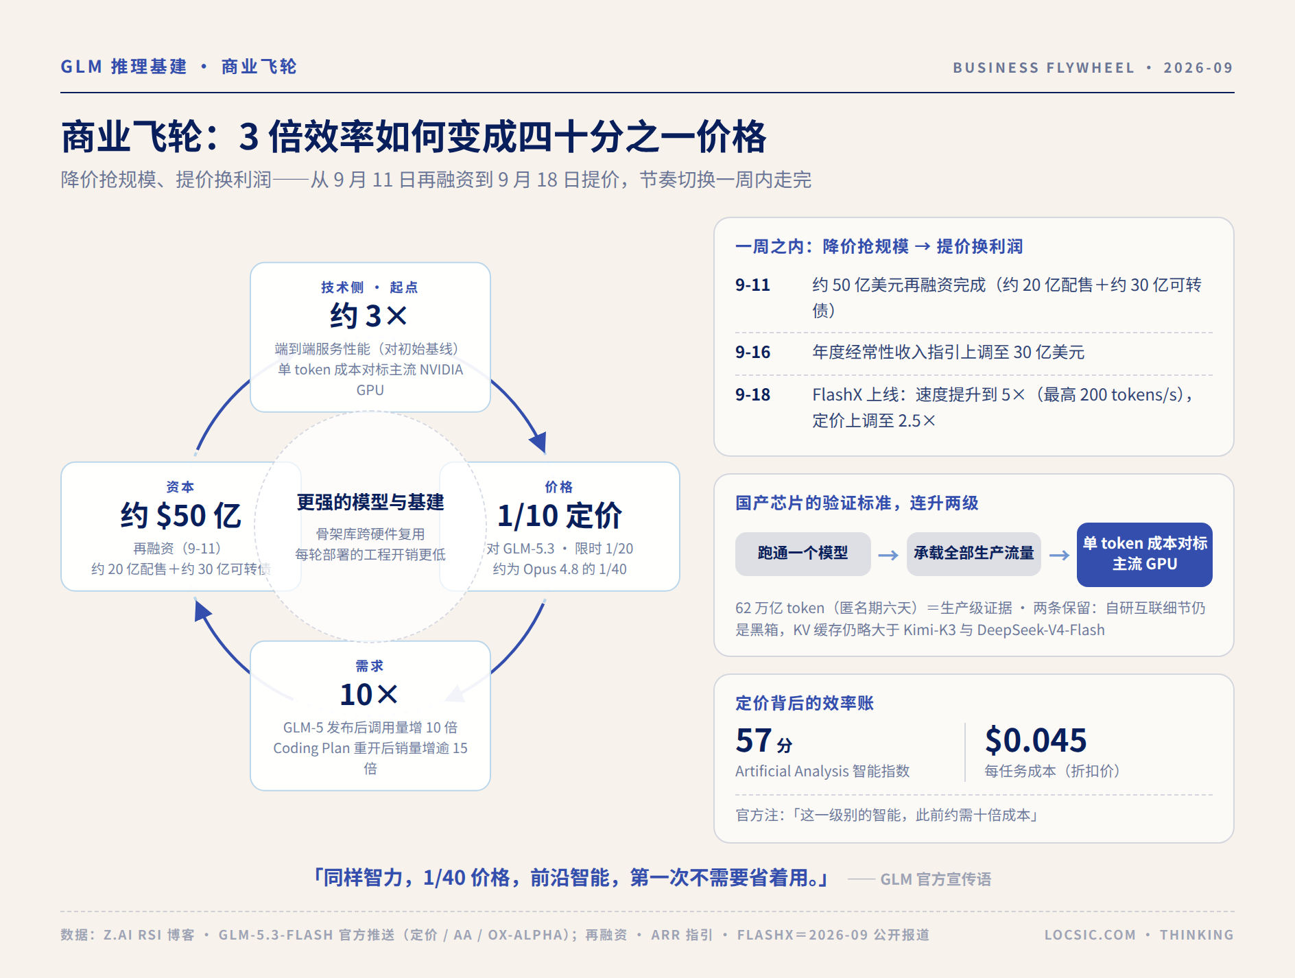Click the arrow after '跑通一个模型'

(x=888, y=555)
